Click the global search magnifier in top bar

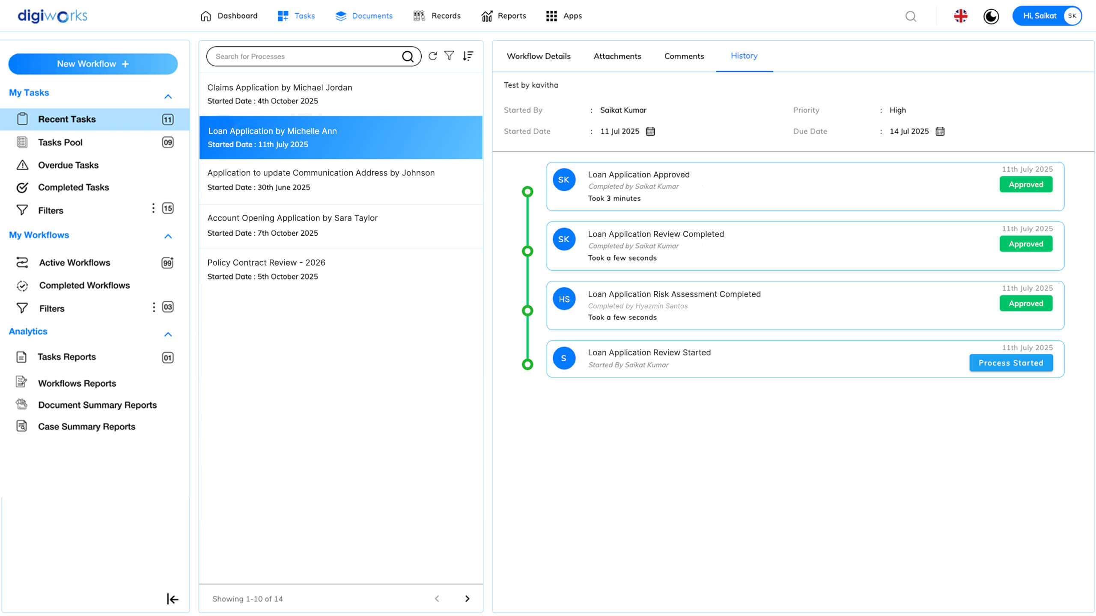[911, 16]
